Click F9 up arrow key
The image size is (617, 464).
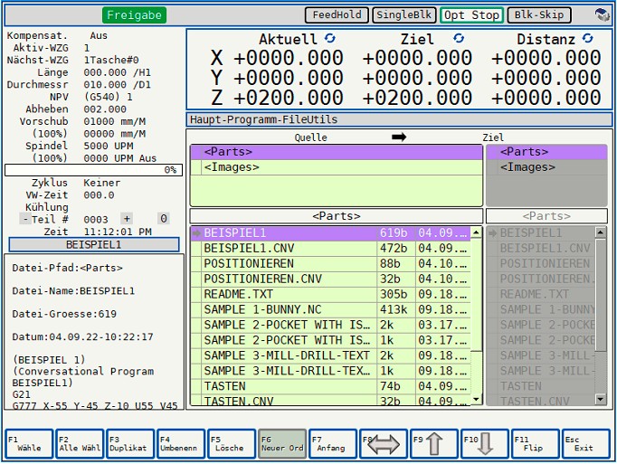tap(434, 444)
